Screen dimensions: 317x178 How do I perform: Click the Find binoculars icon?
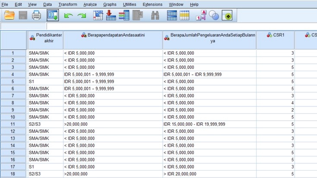click(155, 16)
